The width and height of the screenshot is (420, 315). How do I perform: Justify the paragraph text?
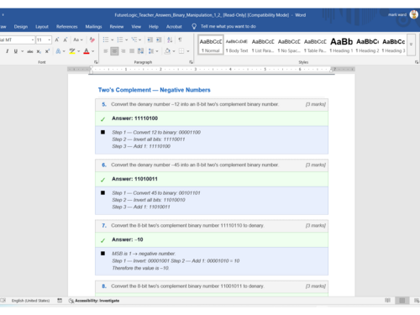[132, 51]
